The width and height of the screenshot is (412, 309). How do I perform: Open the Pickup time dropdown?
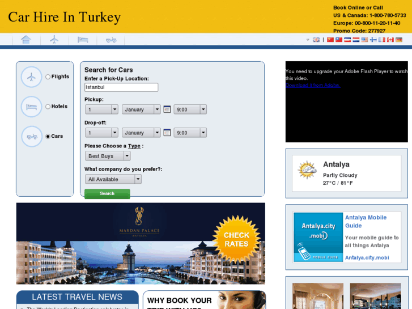tap(190, 109)
